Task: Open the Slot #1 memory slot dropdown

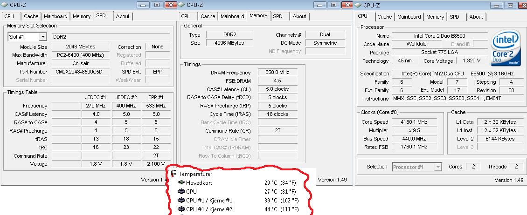Action: click(x=43, y=37)
